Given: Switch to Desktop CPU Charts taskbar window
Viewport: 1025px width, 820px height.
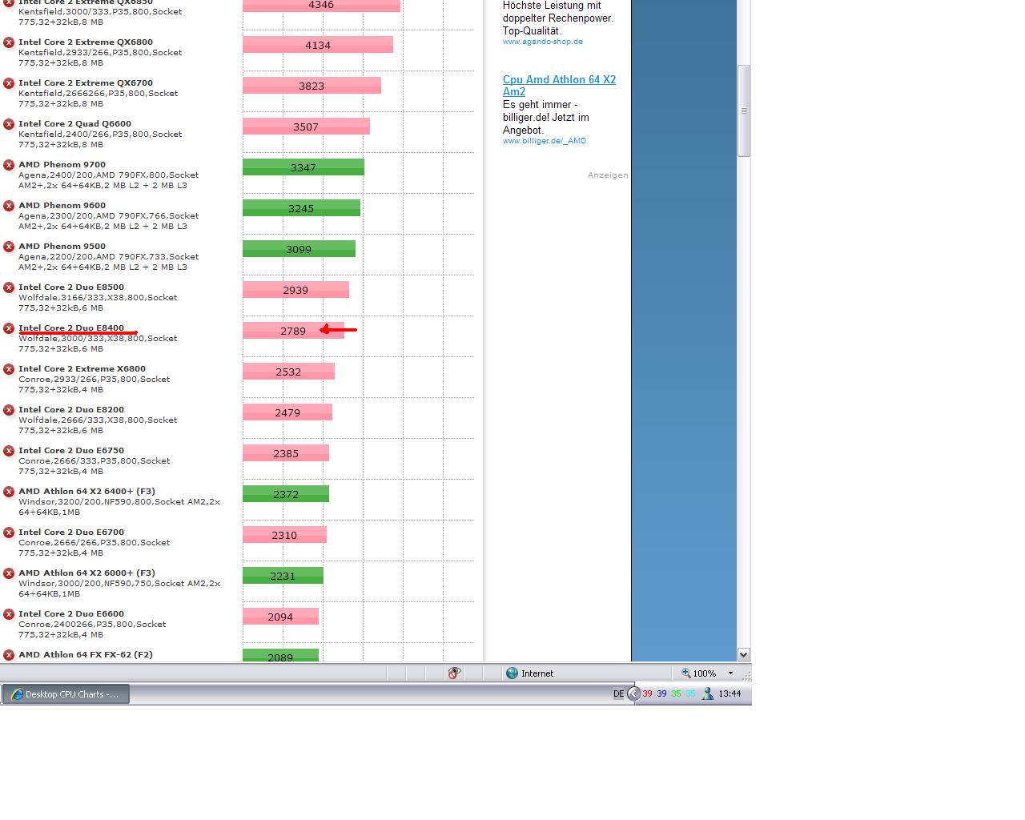Looking at the screenshot, I should [66, 694].
